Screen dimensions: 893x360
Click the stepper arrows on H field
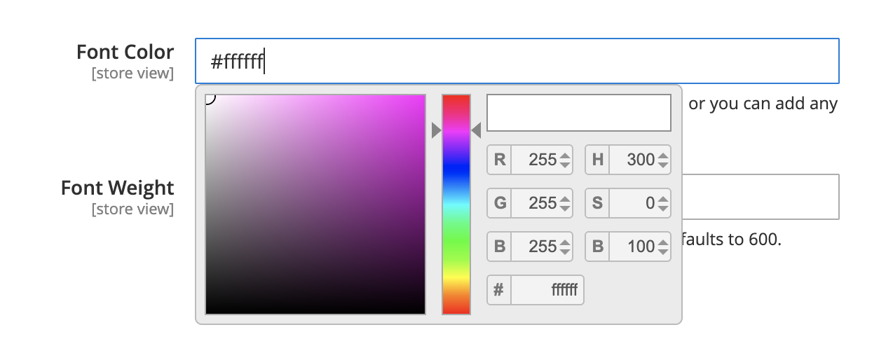click(x=663, y=160)
